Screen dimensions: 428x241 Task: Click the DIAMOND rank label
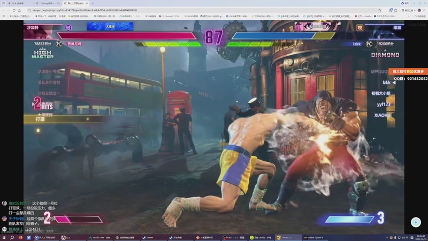point(385,55)
